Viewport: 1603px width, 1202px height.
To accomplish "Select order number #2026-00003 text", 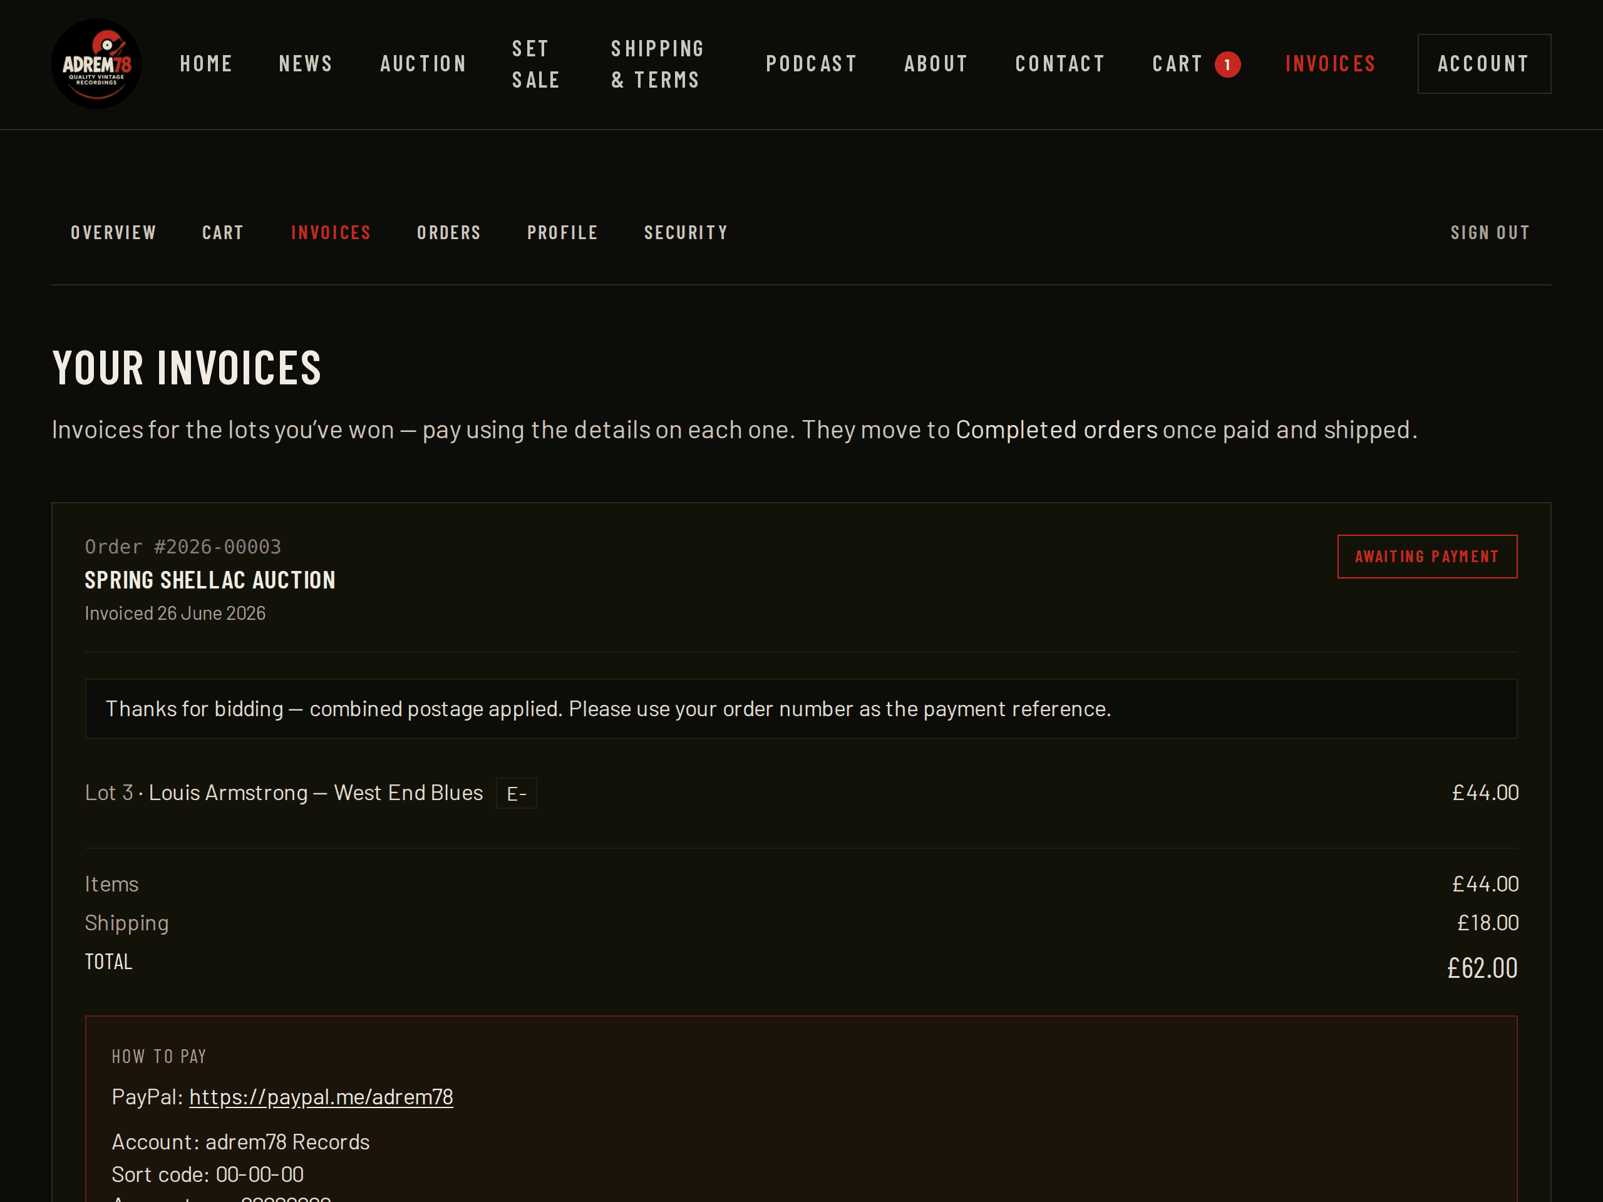I will click(217, 547).
